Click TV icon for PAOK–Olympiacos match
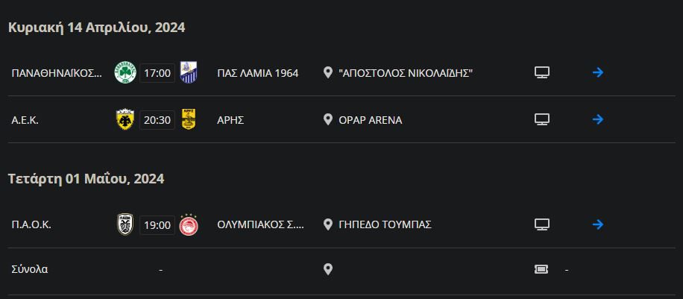 pos(542,224)
